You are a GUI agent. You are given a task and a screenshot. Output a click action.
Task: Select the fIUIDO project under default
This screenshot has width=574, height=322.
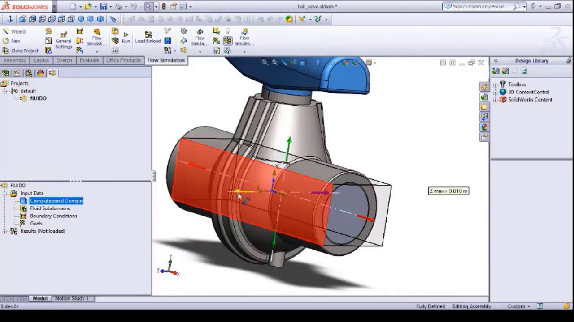coord(38,98)
